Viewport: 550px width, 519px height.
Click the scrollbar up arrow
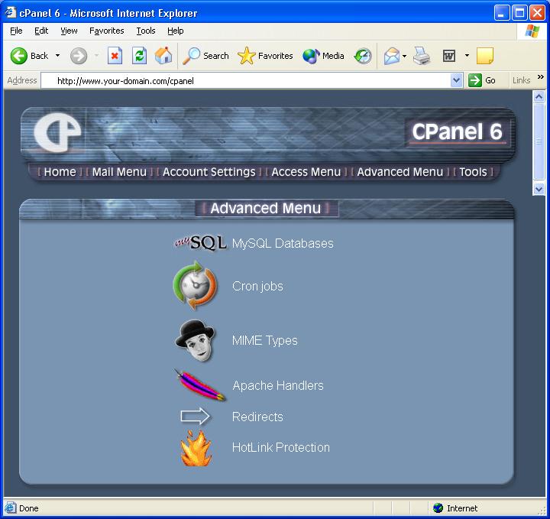(x=539, y=96)
